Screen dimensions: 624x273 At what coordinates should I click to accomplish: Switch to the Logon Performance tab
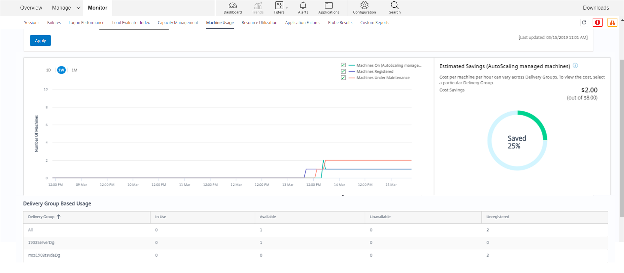point(87,23)
